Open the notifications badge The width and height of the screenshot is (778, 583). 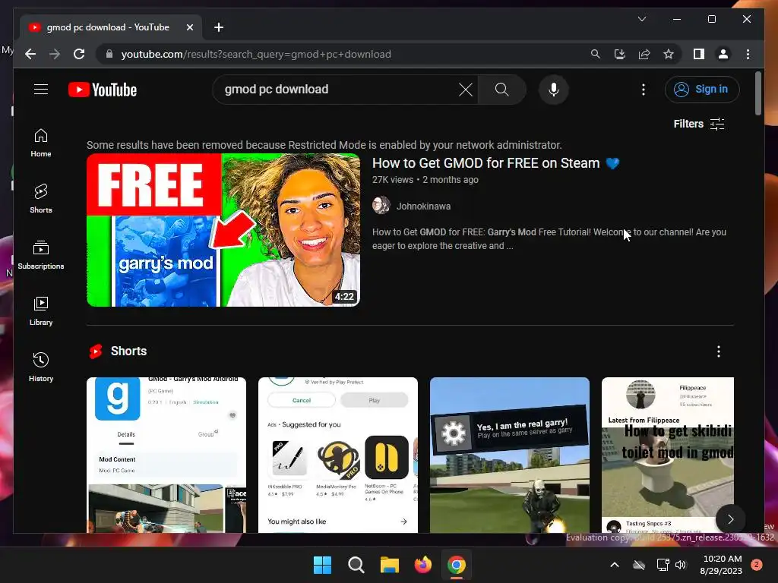coord(757,565)
